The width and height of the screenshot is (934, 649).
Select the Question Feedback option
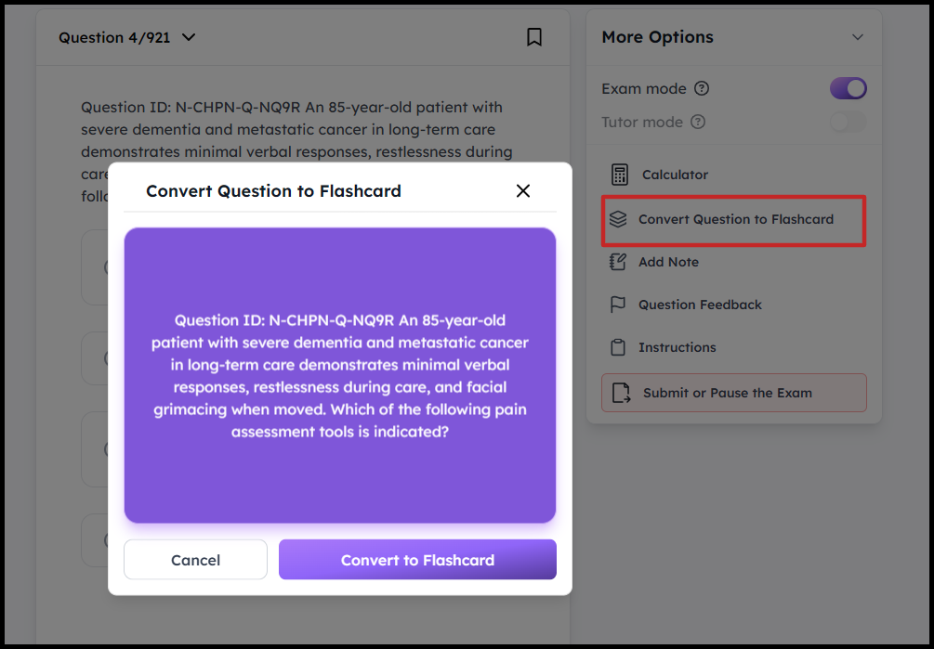pos(700,305)
